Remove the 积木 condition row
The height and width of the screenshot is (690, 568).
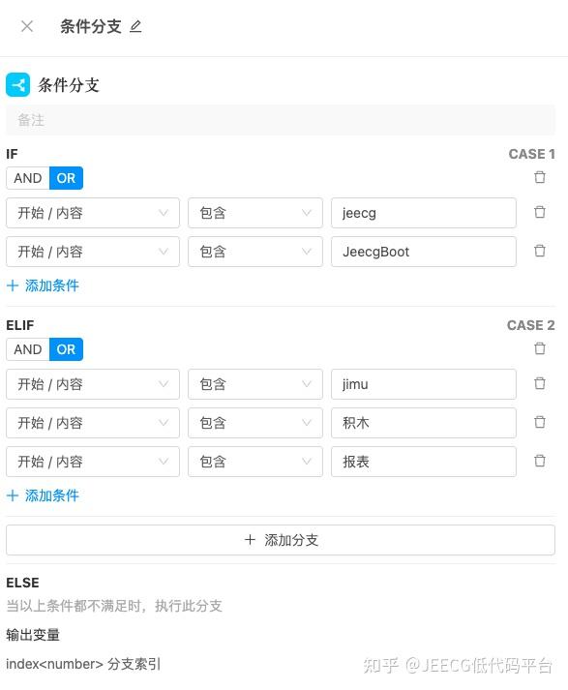point(539,423)
